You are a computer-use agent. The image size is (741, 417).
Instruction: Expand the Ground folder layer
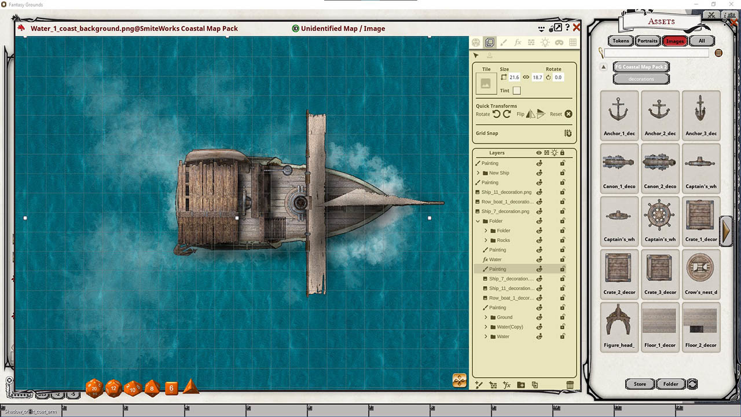click(x=486, y=317)
